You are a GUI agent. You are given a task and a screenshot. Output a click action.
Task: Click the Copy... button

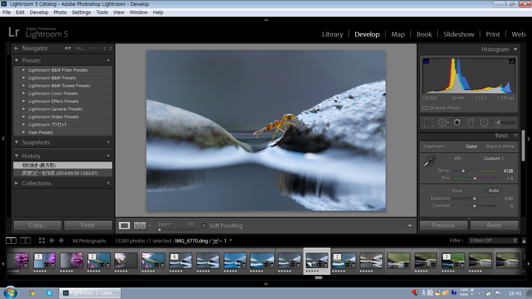click(37, 225)
